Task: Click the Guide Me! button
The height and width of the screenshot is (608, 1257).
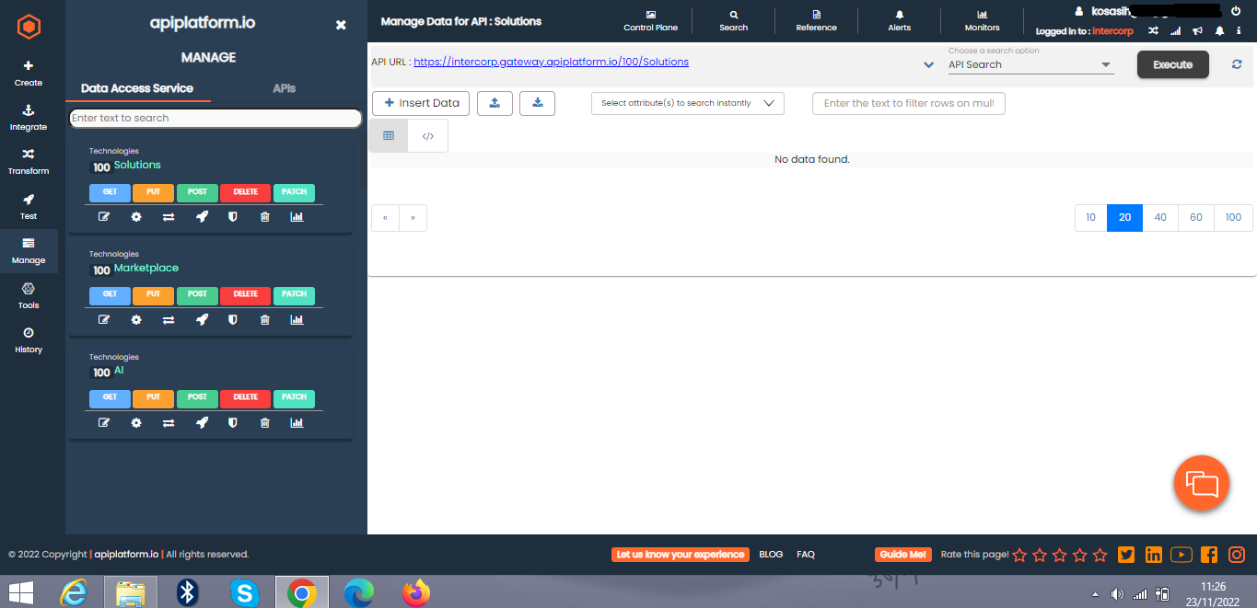Action: [x=903, y=555]
